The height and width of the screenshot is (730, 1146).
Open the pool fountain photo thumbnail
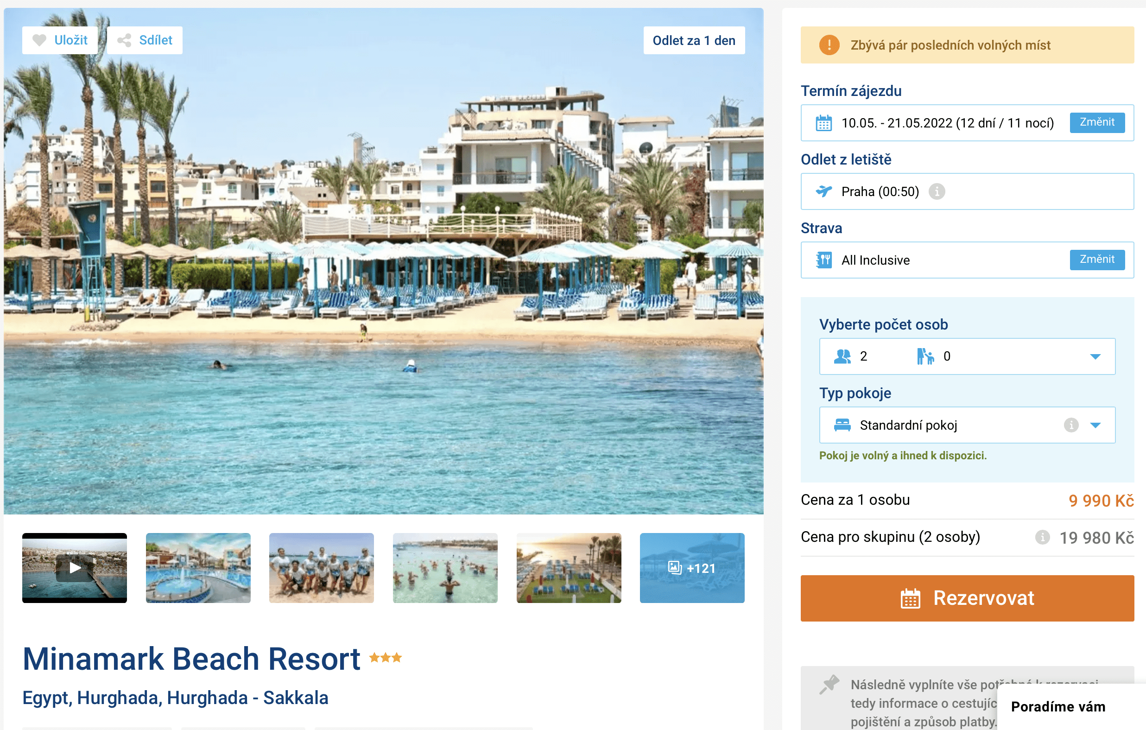coord(198,568)
